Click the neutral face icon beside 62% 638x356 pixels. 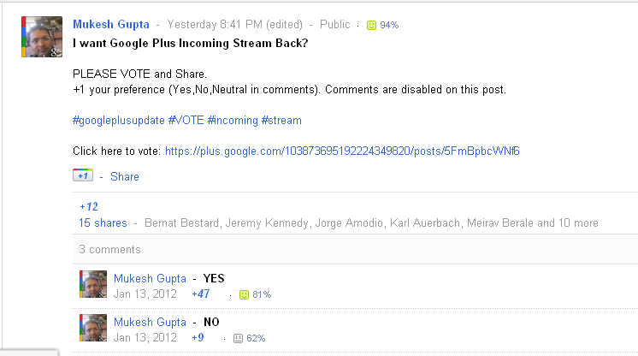pyautogui.click(x=238, y=338)
